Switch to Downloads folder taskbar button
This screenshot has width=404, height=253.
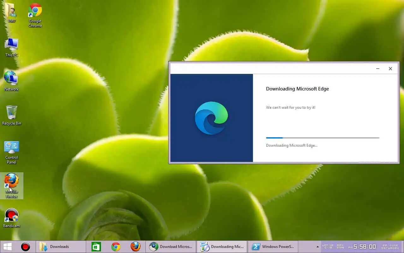(x=60, y=247)
